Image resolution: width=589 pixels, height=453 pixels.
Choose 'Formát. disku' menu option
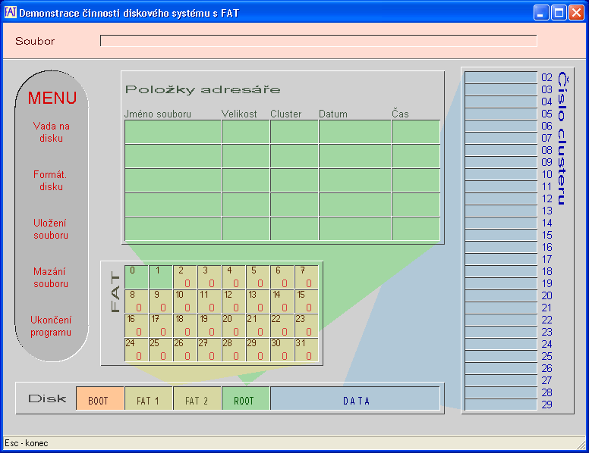click(x=52, y=181)
